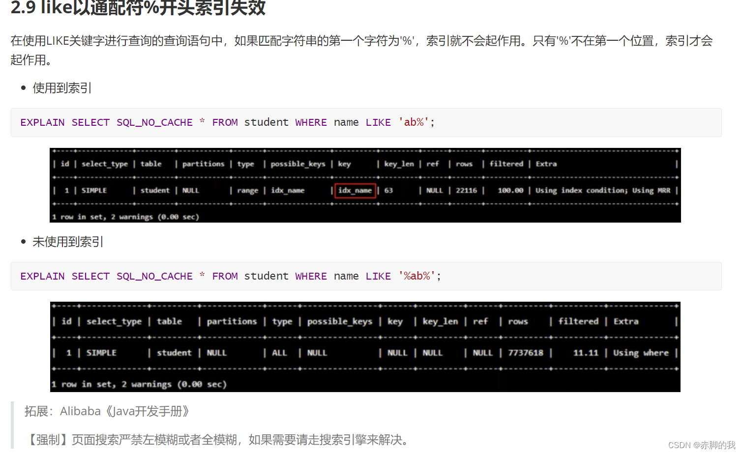Viewport: 743px width, 454px height.
Task: Click the filtered value 100.00
Action: click(510, 191)
